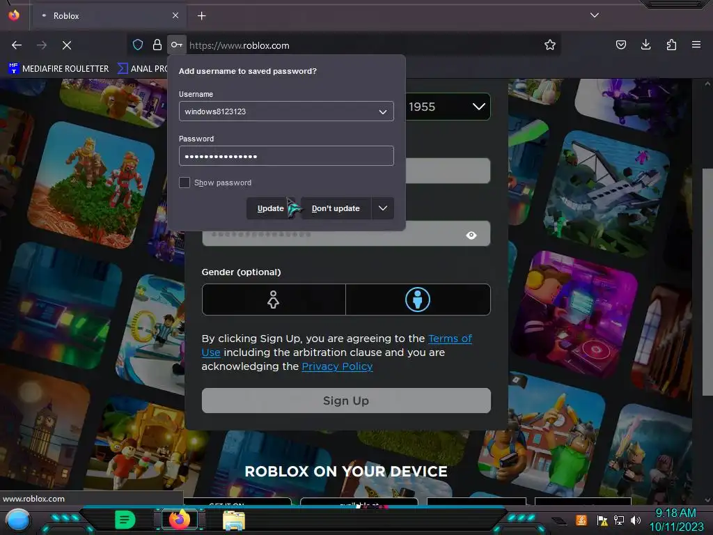The image size is (713, 535).
Task: Click the orange tray application icon
Action: pos(581,520)
